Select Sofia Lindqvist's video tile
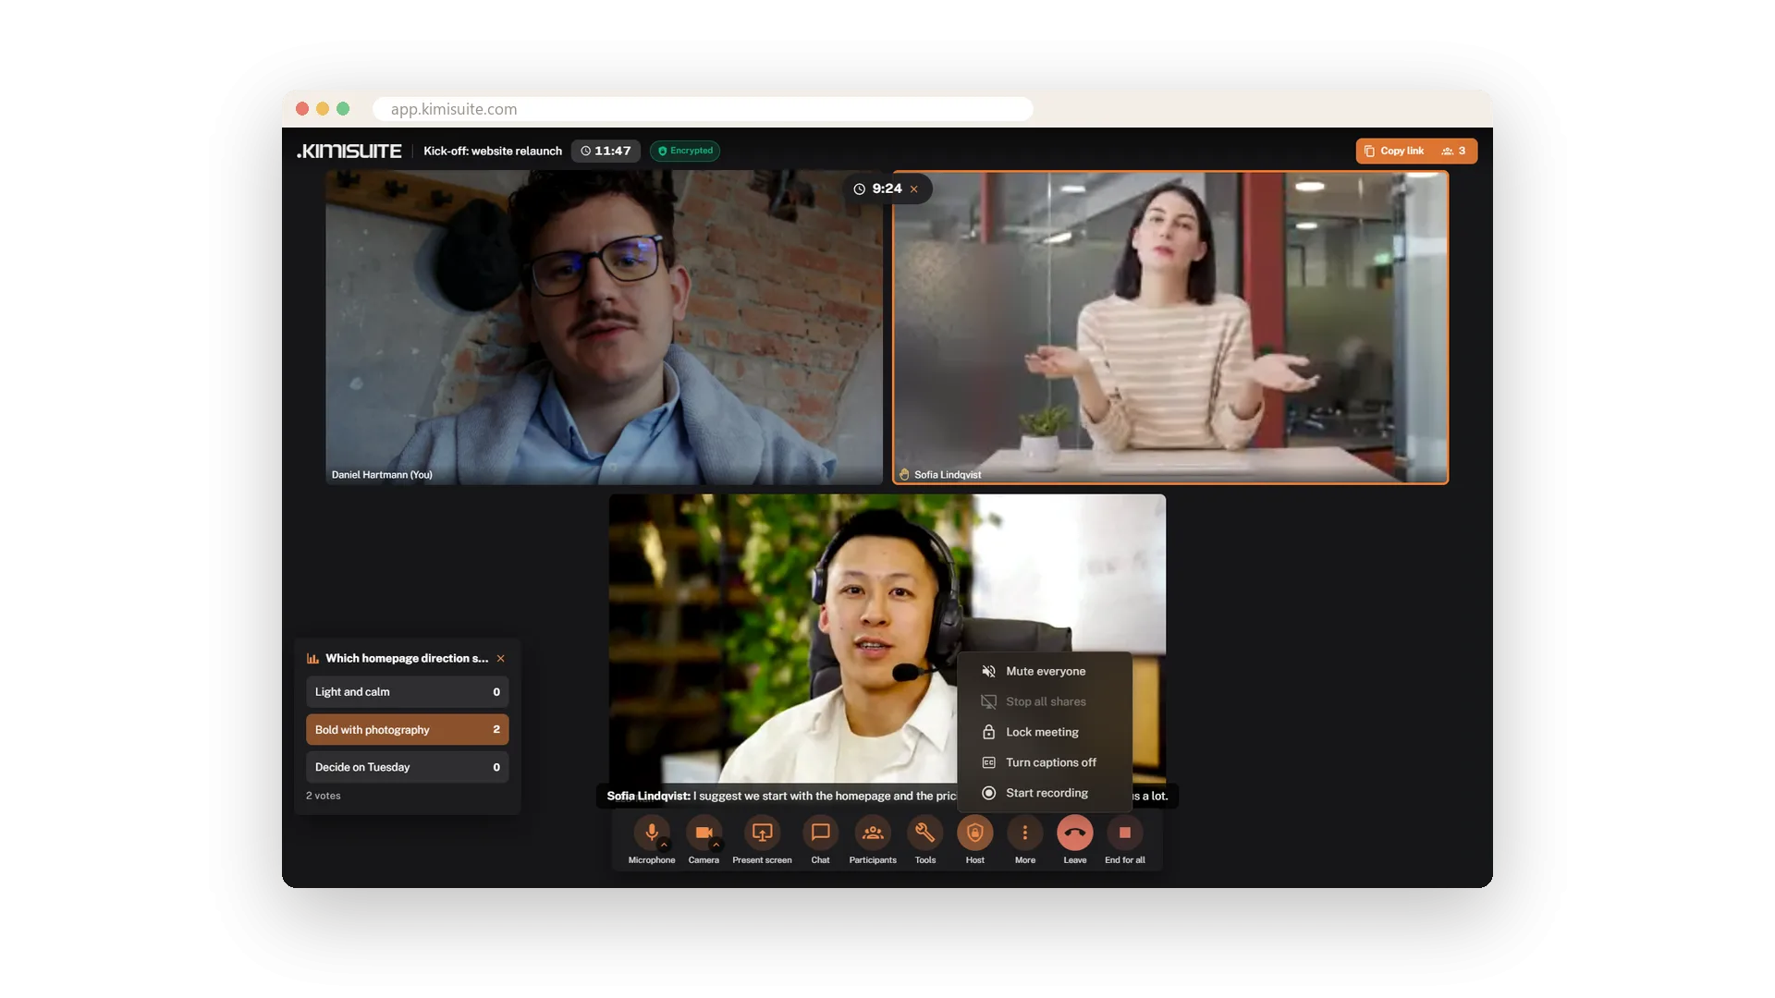This screenshot has height=998, width=1775. pyautogui.click(x=1170, y=327)
